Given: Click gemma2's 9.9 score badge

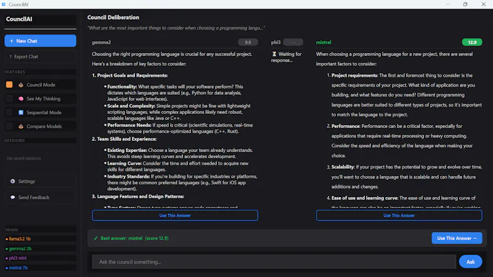Looking at the screenshot, I should pos(248,42).
